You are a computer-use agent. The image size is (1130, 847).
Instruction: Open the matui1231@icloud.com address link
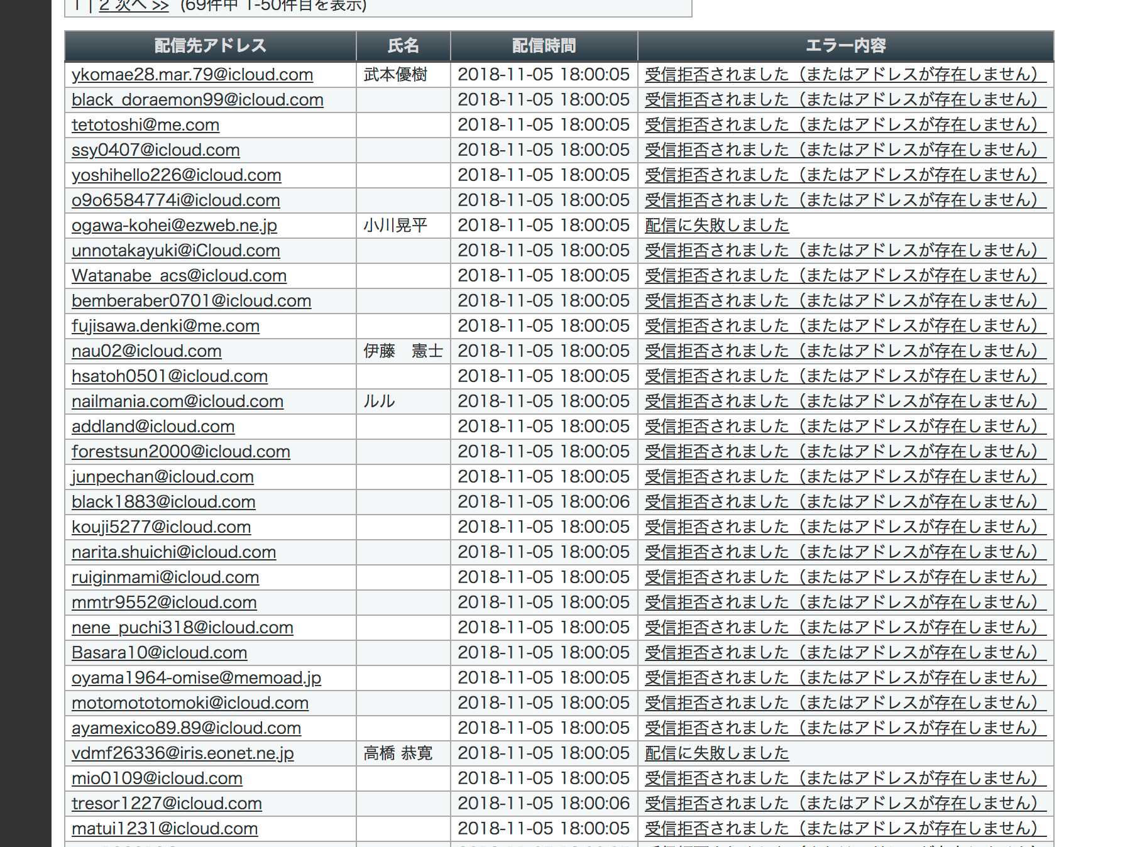[x=165, y=829]
